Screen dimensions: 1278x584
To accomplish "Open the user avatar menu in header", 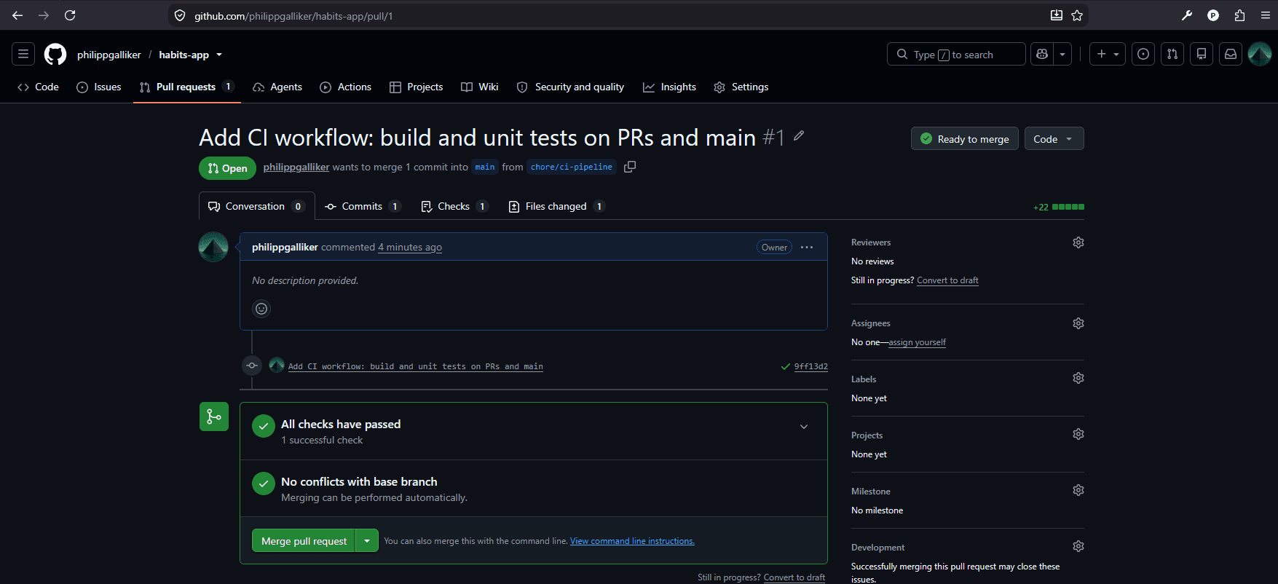I will click(x=1260, y=54).
